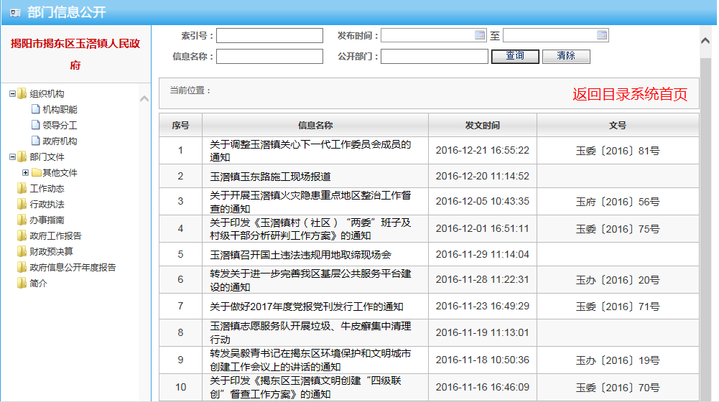Click the 查询 search button
719x402 pixels.
[515, 57]
